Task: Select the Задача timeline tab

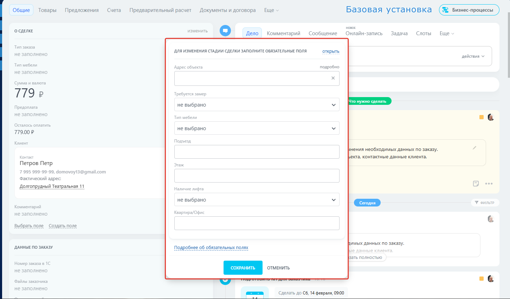Action: (x=399, y=33)
